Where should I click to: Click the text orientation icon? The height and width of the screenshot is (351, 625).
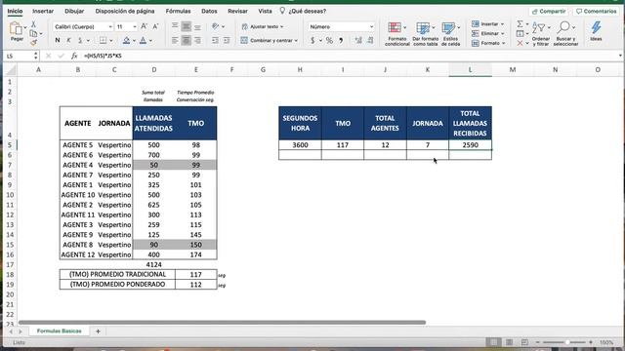216,26
